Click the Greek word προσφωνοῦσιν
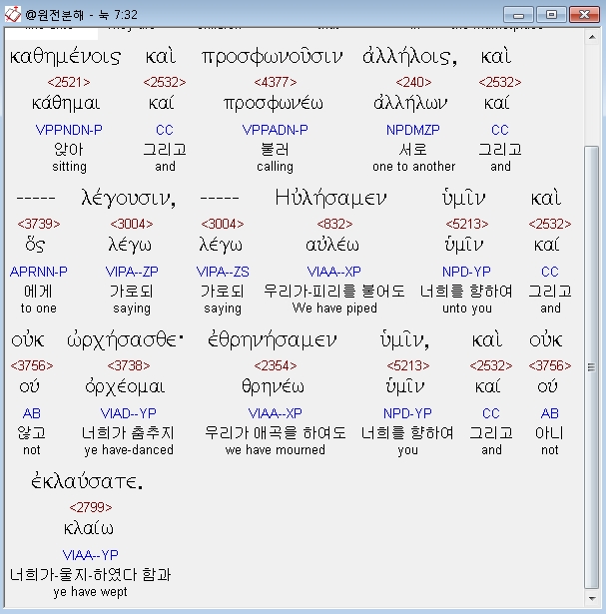The height and width of the screenshot is (614, 606). coord(273,57)
